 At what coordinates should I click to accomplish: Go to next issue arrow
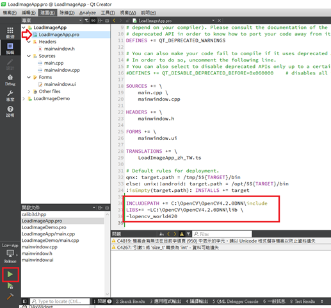(x=175, y=234)
